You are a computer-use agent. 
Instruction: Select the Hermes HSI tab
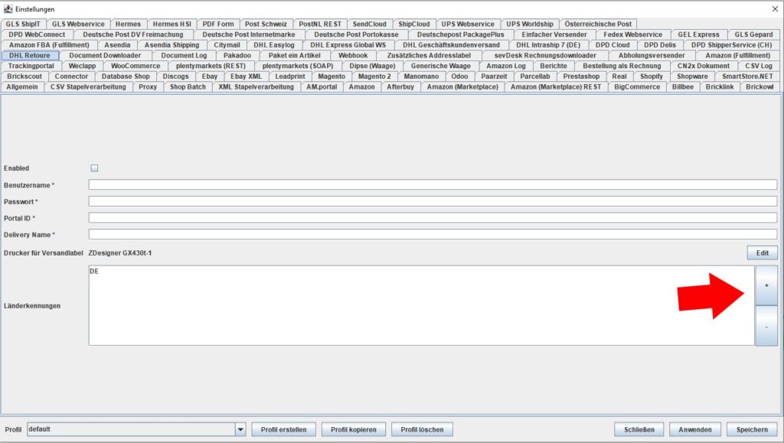point(172,24)
